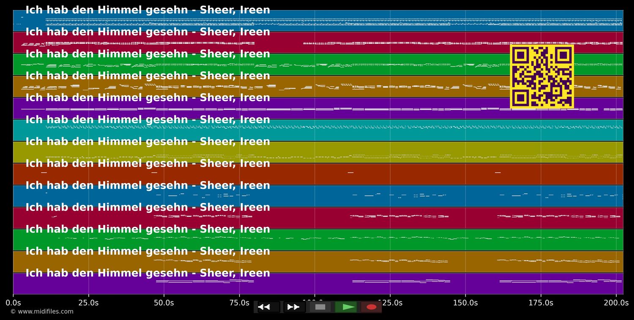Click the 175.0s time axis label
Screen dimensions: 634x320
pos(541,303)
